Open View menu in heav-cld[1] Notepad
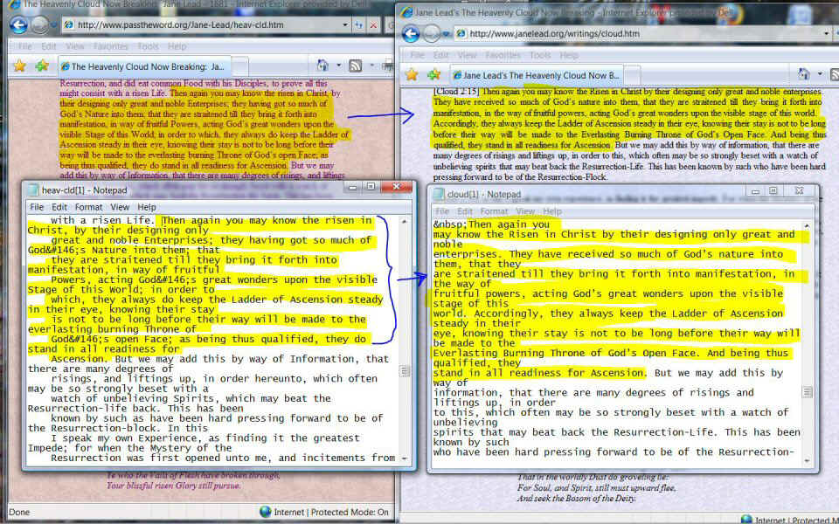The image size is (839, 524). 120,207
